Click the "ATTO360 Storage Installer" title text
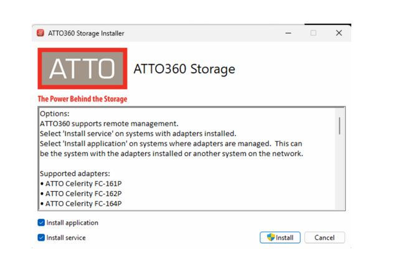Image resolution: width=393 pixels, height=280 pixels. click(x=86, y=33)
